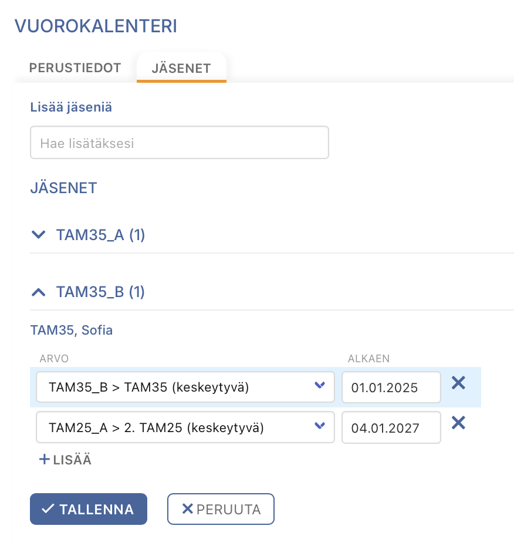
Task: Click the Hae lisätäksesi search field
Action: (x=179, y=143)
